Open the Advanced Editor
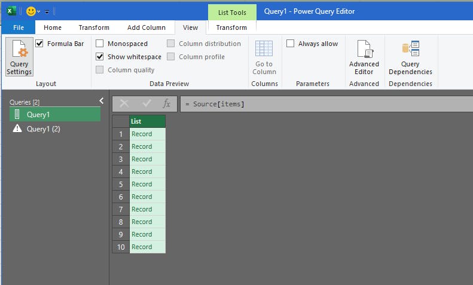The width and height of the screenshot is (473, 285). coord(364,57)
